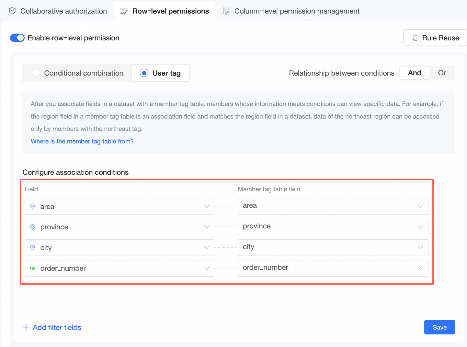Switch to Collaborative authorization tab

(x=63, y=11)
